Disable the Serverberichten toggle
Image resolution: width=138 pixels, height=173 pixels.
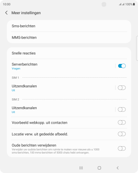click(122, 66)
